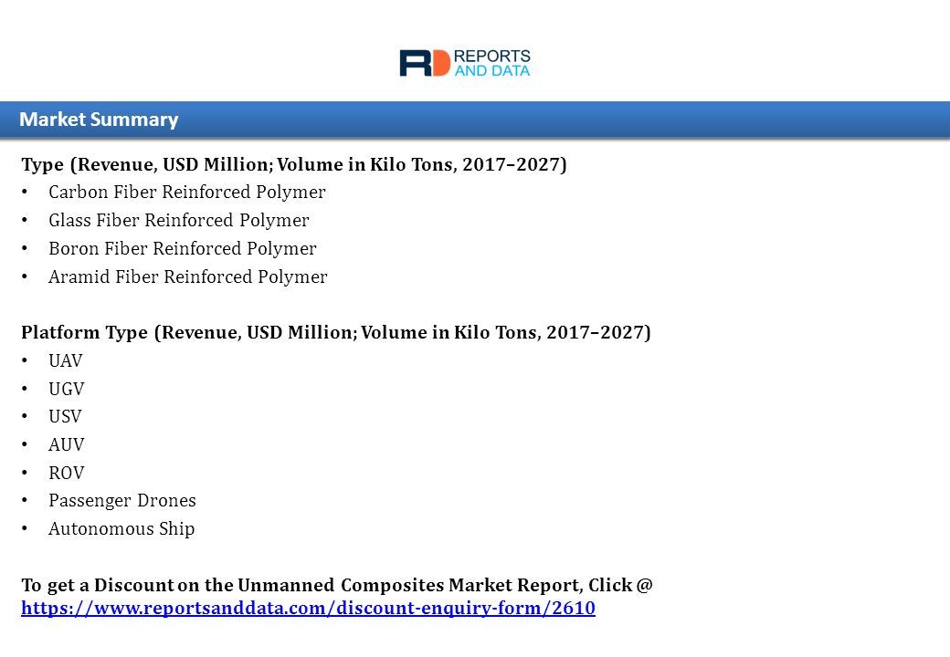
Task: Select the Market Summary heading
Action: click(x=99, y=120)
